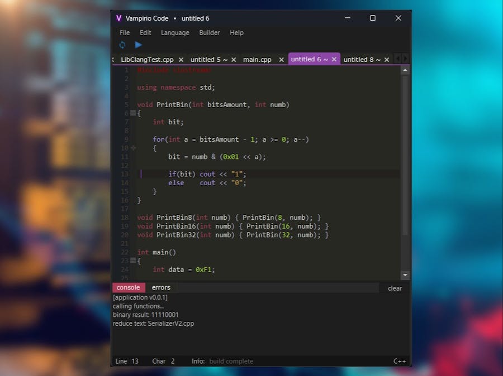Screen dimensions: 503x376
Task: Click the 'int main()' code line
Action: [x=156, y=252]
